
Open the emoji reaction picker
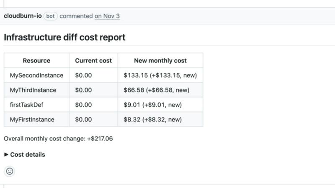(x=10, y=171)
